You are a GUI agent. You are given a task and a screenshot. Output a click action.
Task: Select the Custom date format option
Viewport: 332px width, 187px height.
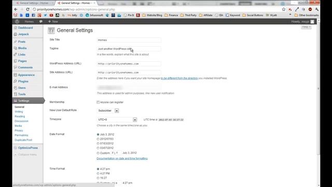(98, 153)
